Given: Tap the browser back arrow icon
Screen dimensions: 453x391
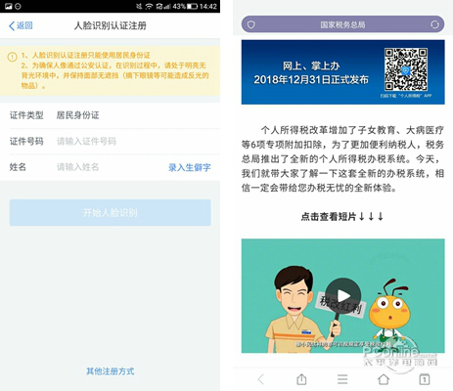Looking at the screenshot, I should click(260, 379).
